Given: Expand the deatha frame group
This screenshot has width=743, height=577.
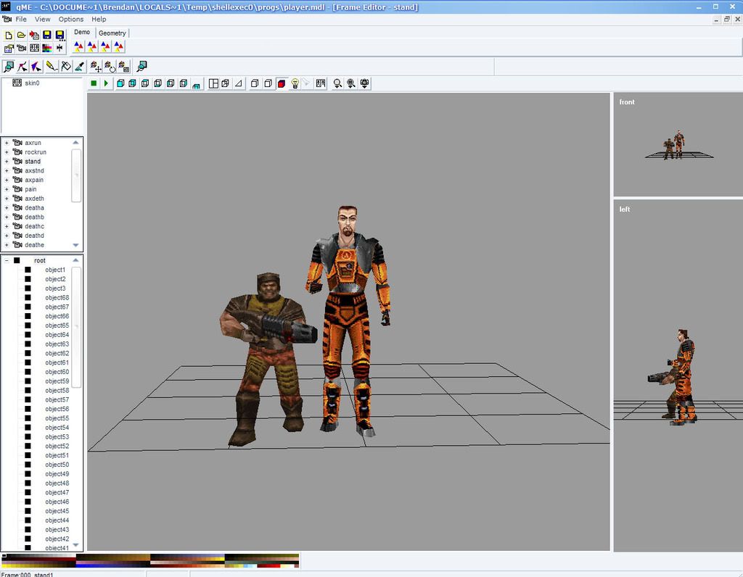Looking at the screenshot, I should click(x=7, y=208).
